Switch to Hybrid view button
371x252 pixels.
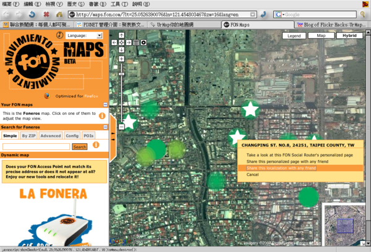(x=349, y=35)
